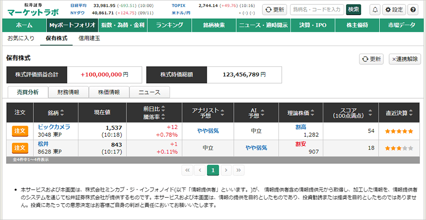Click the header 更新 refresh button

(x=274, y=10)
